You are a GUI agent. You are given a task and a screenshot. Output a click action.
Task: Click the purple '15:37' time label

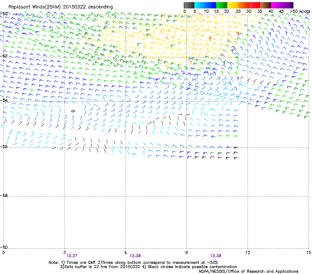[x=72, y=256]
